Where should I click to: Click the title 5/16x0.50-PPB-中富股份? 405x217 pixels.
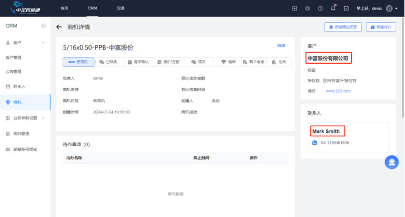[x=98, y=47]
